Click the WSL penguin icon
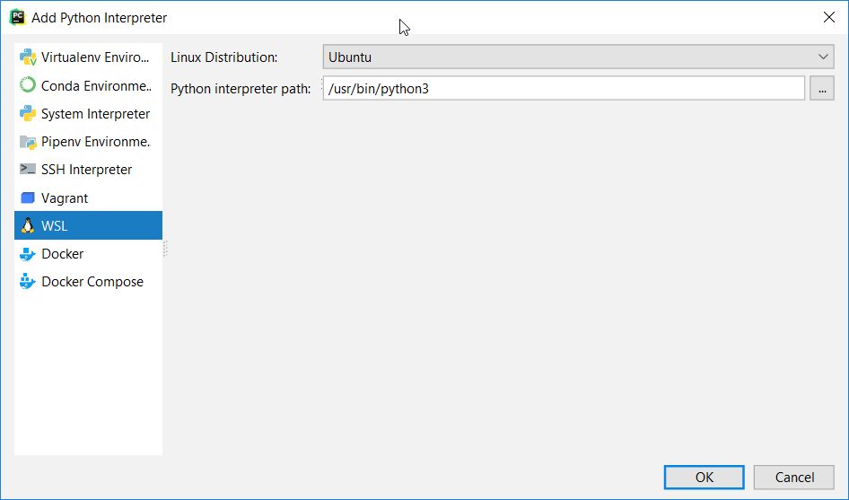849x500 pixels. point(28,225)
